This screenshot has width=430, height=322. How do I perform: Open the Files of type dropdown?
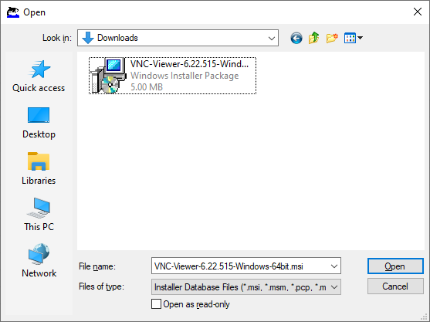(246, 287)
